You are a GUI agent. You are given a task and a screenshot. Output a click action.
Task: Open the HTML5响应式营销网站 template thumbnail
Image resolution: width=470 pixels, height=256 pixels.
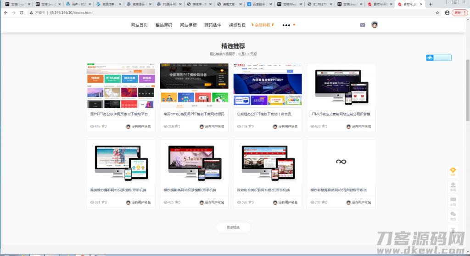[x=341, y=85]
